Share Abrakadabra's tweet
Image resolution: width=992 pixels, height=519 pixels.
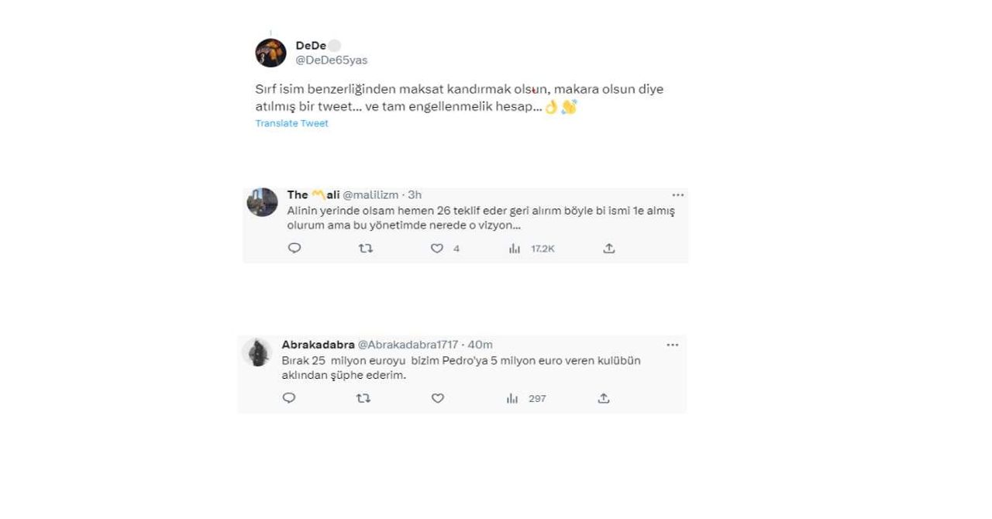pyautogui.click(x=604, y=398)
